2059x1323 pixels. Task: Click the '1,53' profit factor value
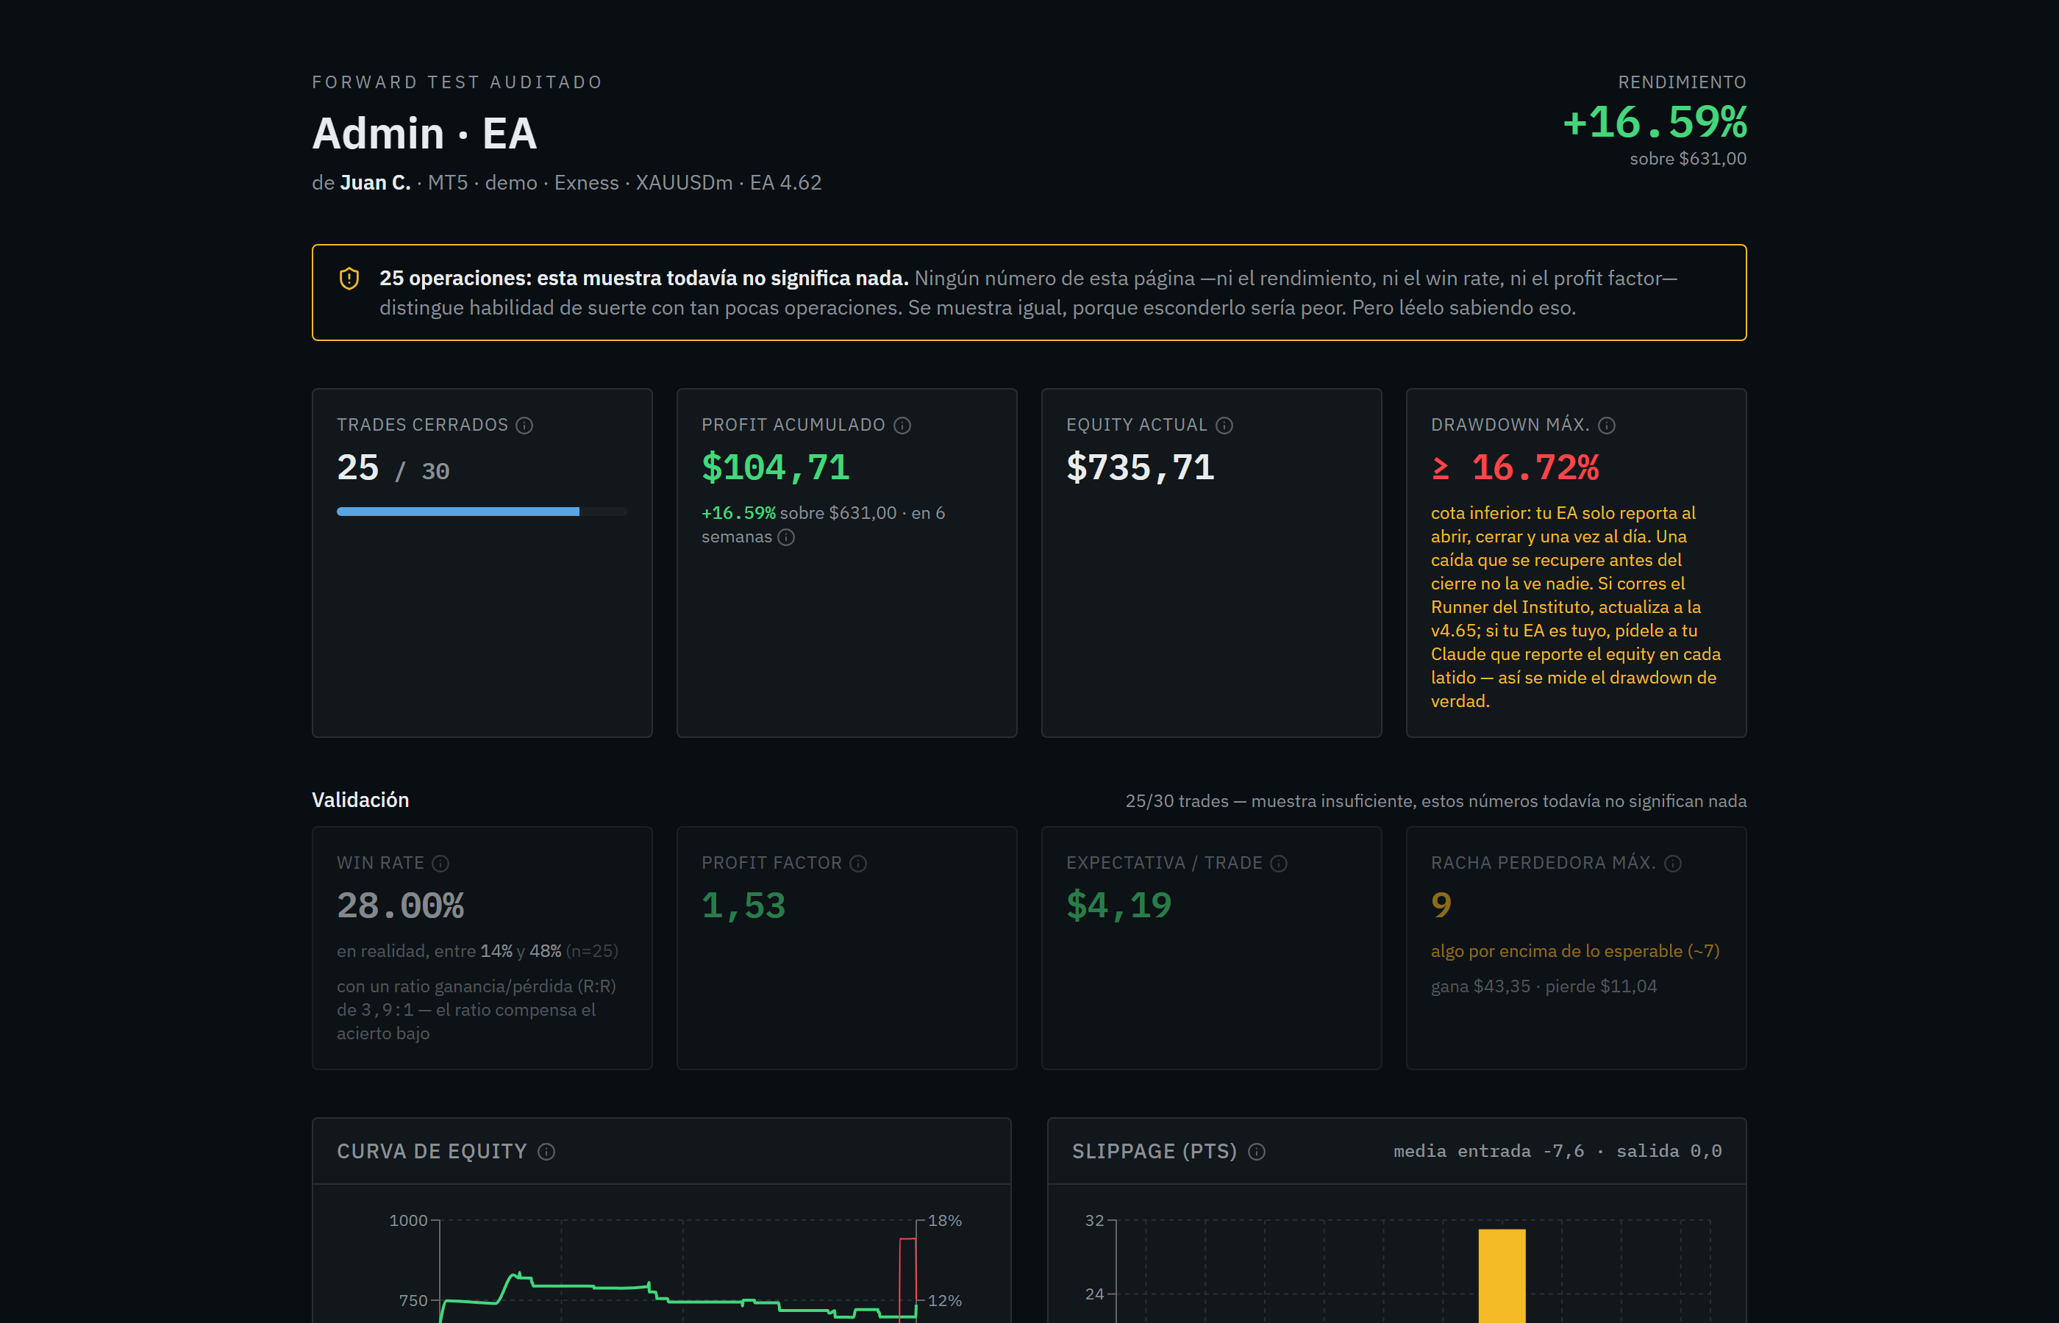pos(743,906)
